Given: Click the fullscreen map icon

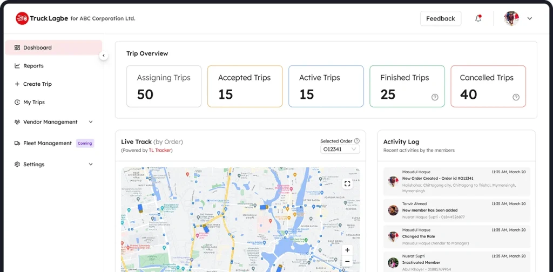Looking at the screenshot, I should tap(347, 183).
